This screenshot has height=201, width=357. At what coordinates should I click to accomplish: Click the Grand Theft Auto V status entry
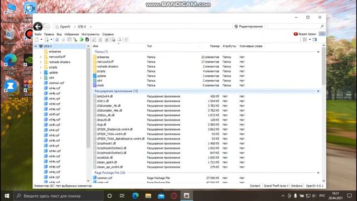pyautogui.click(x=276, y=186)
